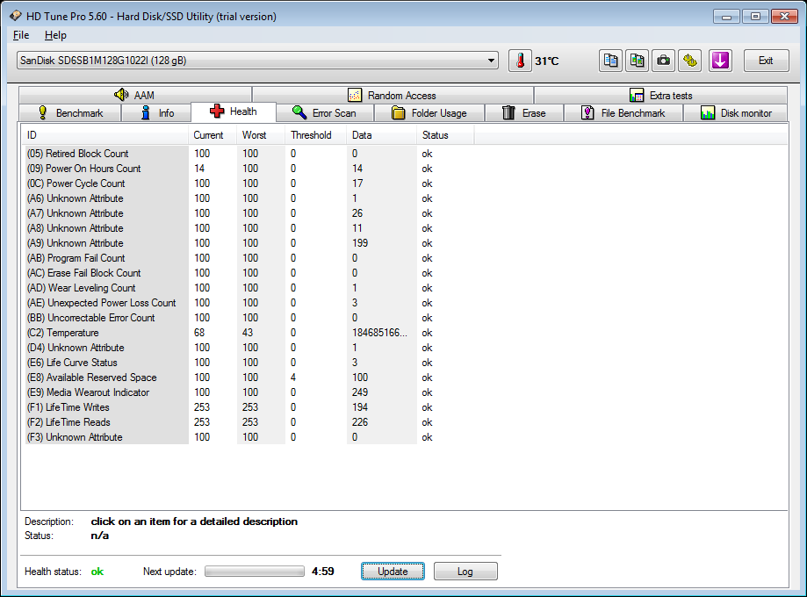Switch to the Erase tab
The image size is (807, 597).
pyautogui.click(x=524, y=113)
